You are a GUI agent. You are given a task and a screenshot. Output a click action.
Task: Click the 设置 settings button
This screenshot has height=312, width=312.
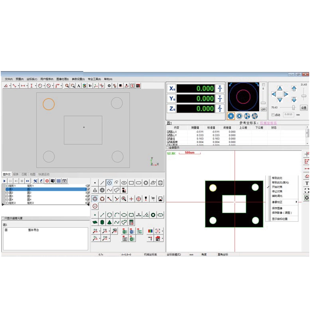click(304, 108)
